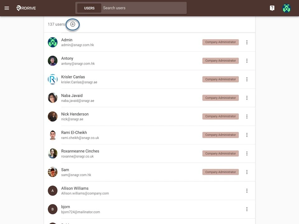Add a new user with the plus icon
Viewport: 299px width, 224px height.
73,24
